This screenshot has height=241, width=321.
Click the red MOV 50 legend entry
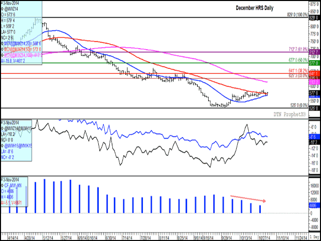click(22, 49)
